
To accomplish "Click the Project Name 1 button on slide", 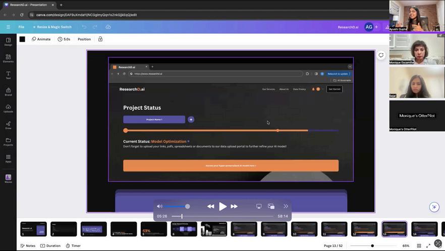I will 154,119.
